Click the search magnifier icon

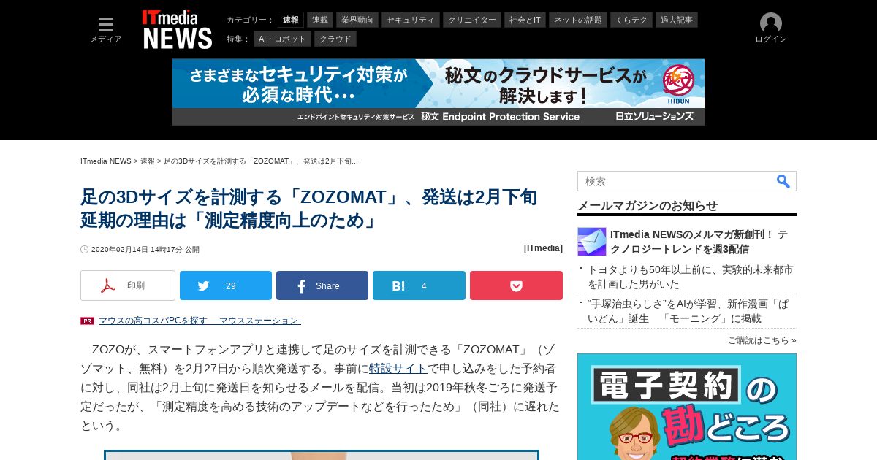coord(783,181)
